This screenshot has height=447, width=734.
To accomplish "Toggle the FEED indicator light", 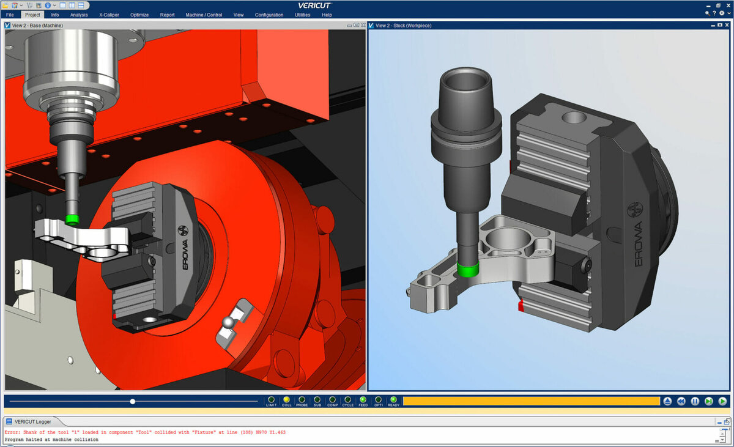I will (363, 400).
